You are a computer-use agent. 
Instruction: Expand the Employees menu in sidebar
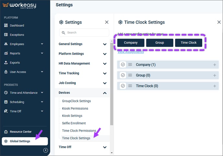tap(42, 44)
